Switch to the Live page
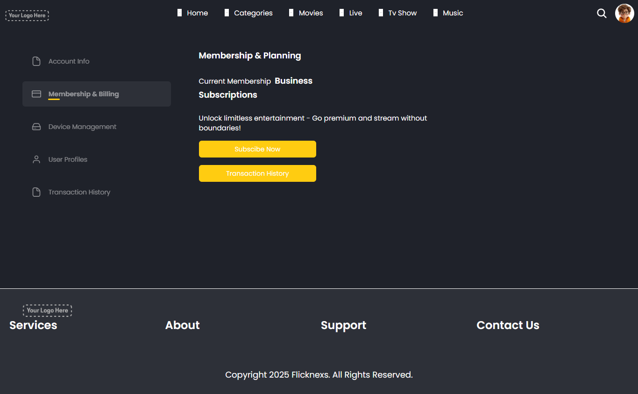Image resolution: width=638 pixels, height=394 pixels. 355,13
